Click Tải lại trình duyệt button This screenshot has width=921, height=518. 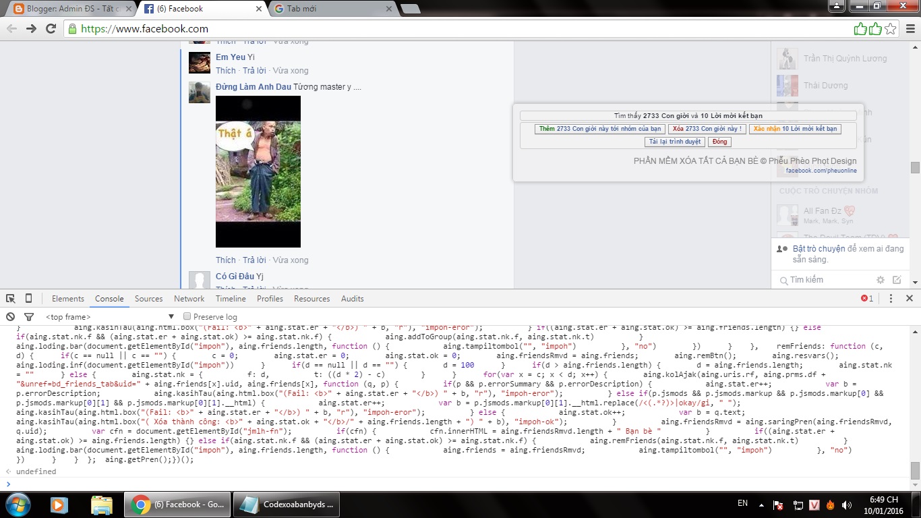click(x=675, y=142)
